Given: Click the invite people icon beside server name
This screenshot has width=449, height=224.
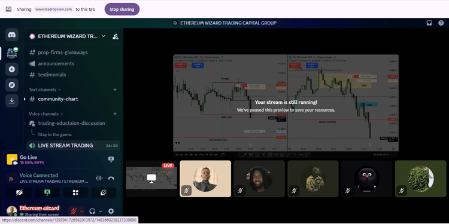Looking at the screenshot, I should click(116, 36).
